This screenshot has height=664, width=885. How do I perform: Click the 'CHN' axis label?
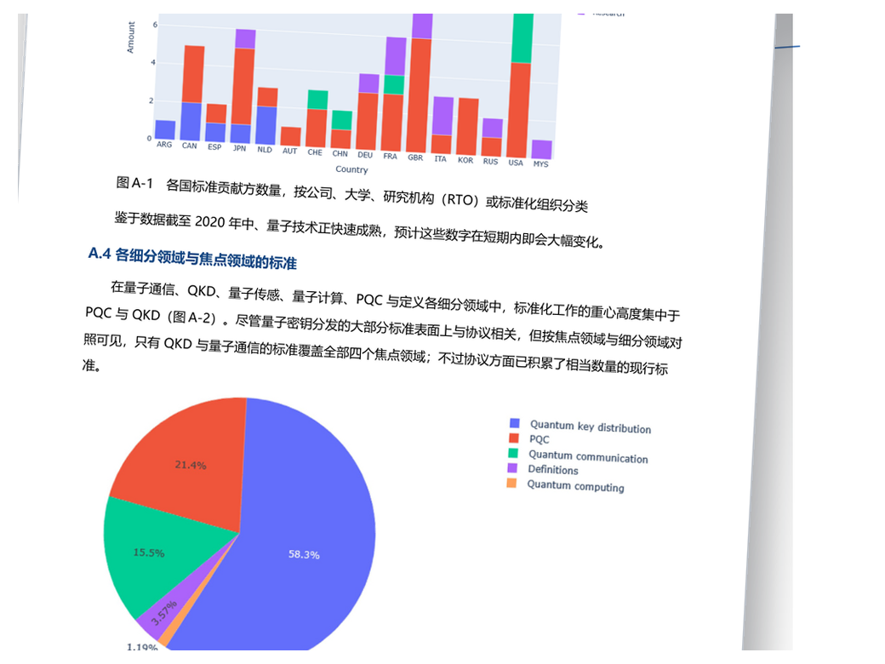coord(340,153)
